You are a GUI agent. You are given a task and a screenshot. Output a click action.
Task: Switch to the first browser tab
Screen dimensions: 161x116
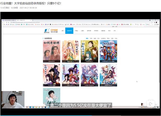point(9,20)
